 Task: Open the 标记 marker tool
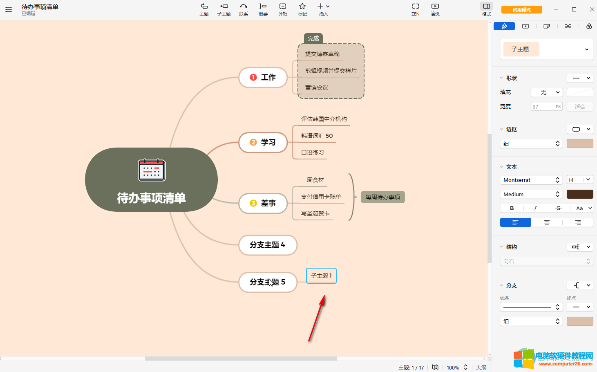[x=302, y=9]
